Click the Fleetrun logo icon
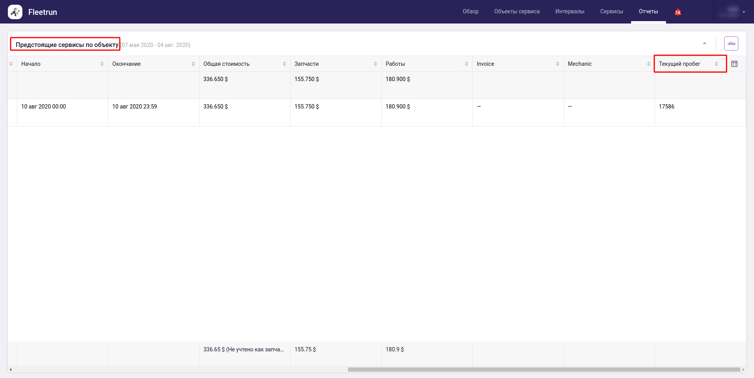754x378 pixels. coord(15,12)
